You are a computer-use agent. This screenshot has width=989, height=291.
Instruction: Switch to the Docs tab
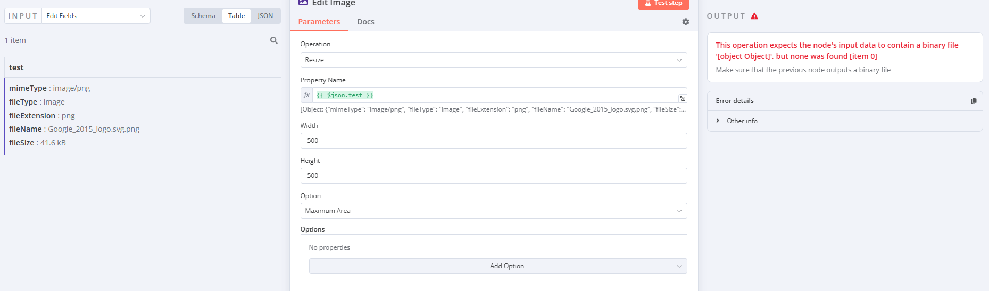[x=365, y=22]
